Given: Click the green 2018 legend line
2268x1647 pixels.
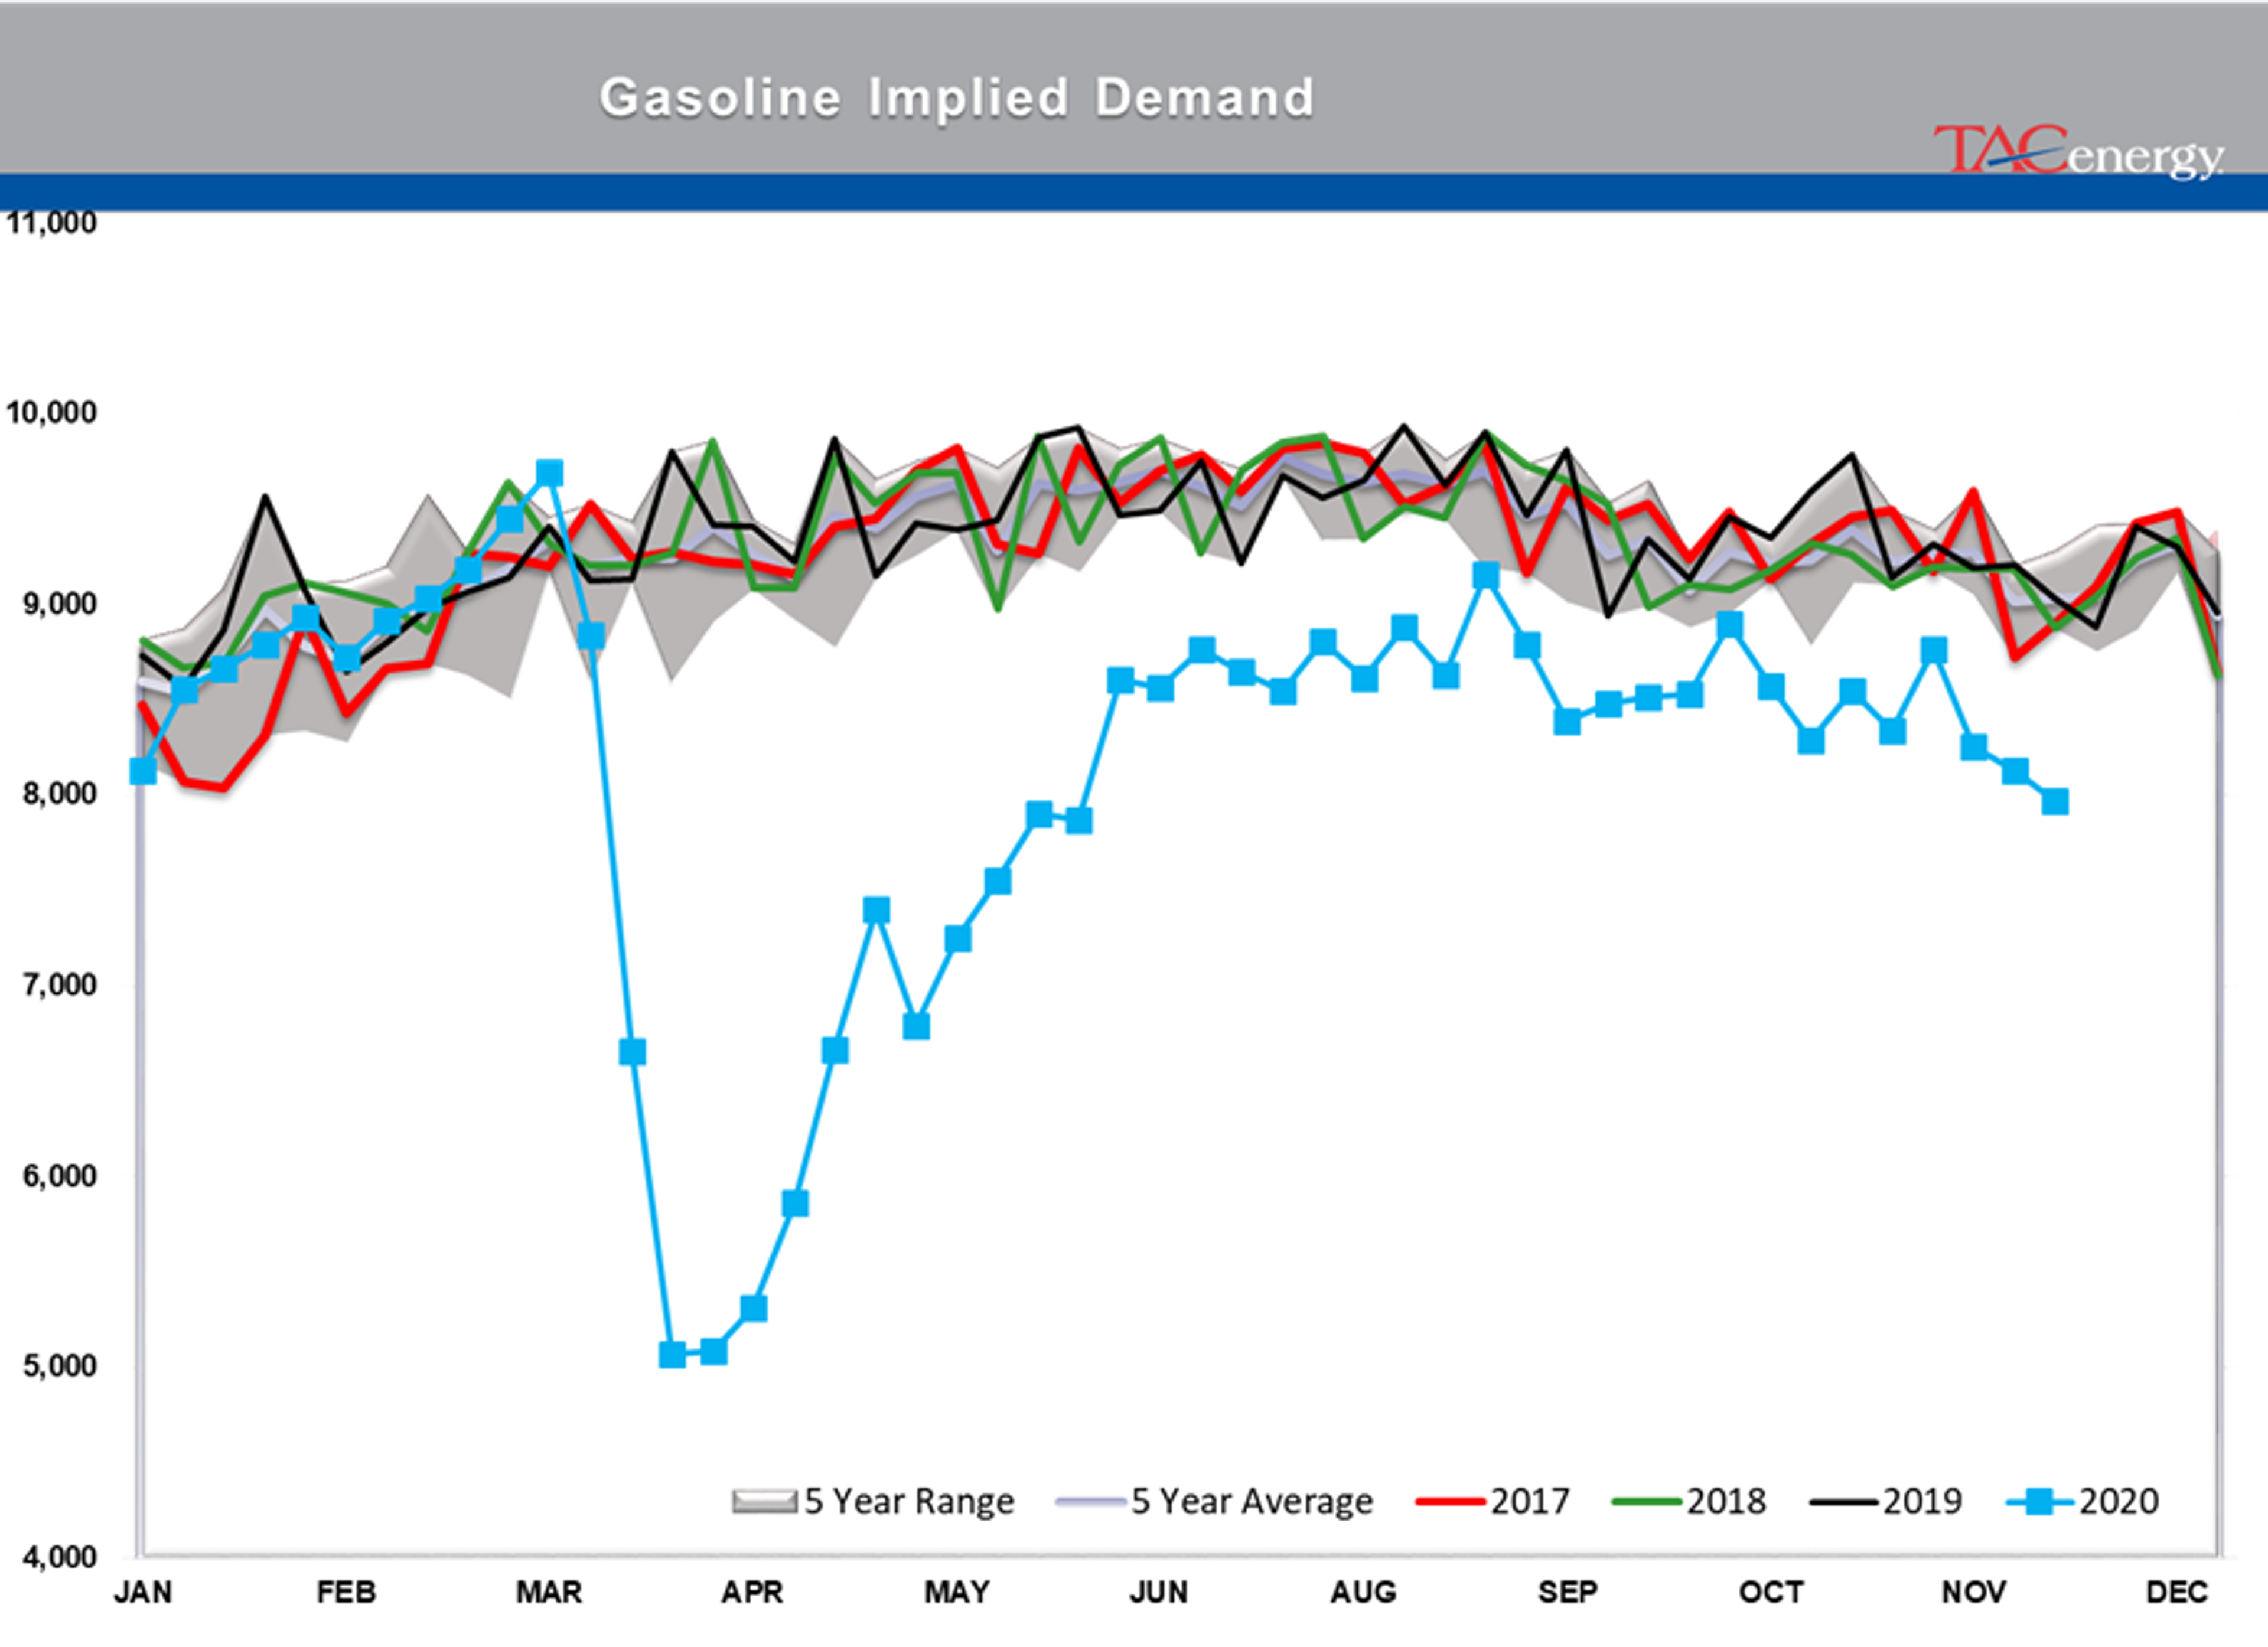Looking at the screenshot, I should pyautogui.click(x=1647, y=1501).
